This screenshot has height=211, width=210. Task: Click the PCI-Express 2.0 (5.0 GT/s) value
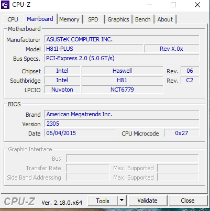pos(121,58)
